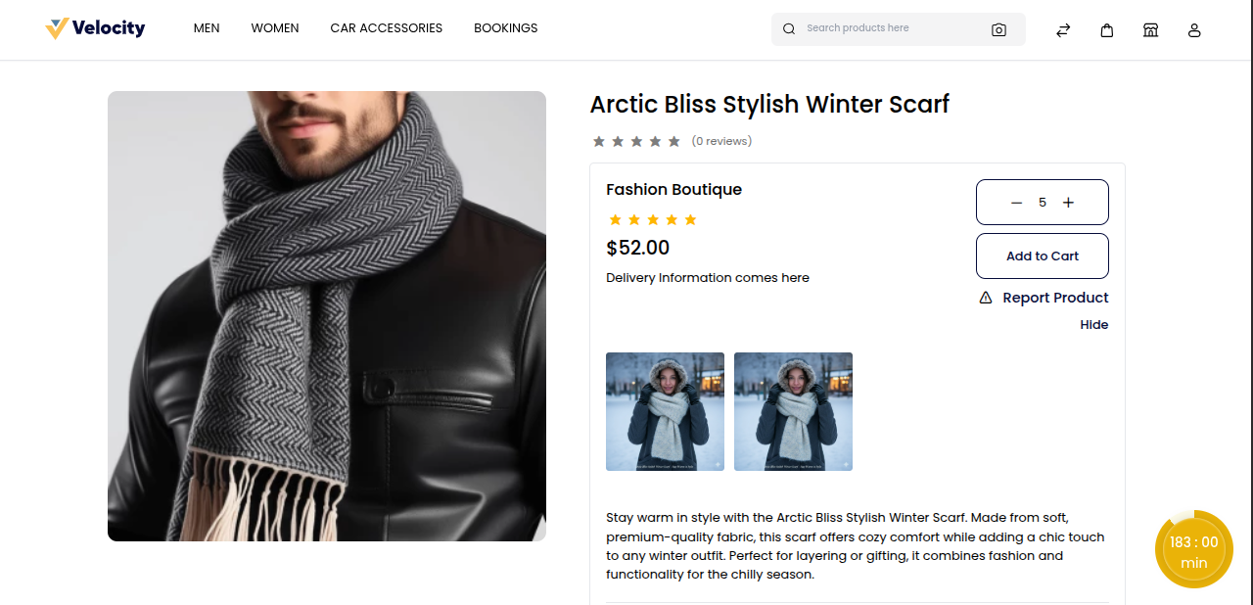Open the compare products arrows icon
This screenshot has width=1253, height=605.
point(1063,30)
